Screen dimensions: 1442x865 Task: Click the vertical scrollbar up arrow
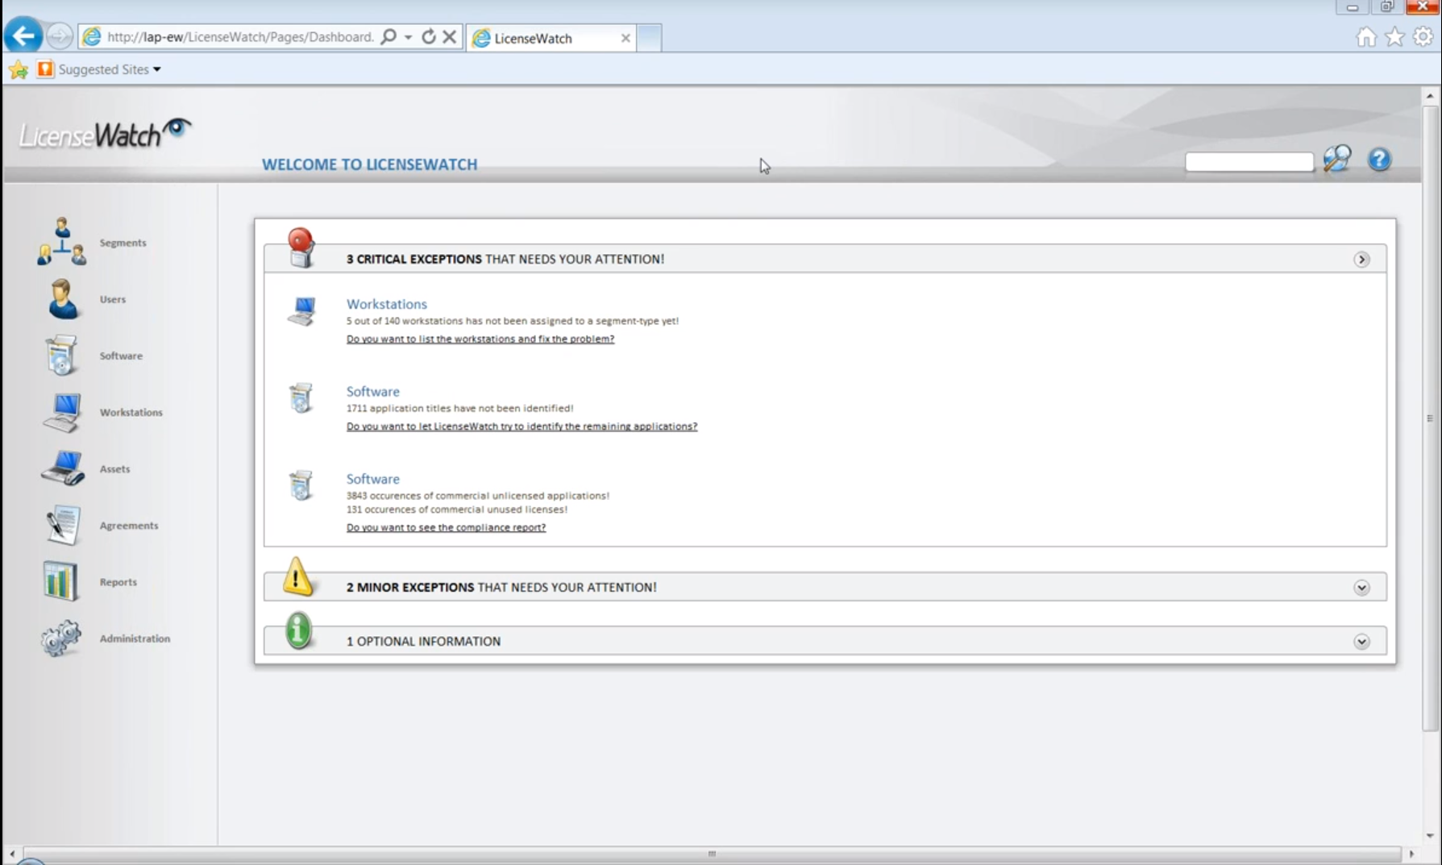pyautogui.click(x=1430, y=96)
